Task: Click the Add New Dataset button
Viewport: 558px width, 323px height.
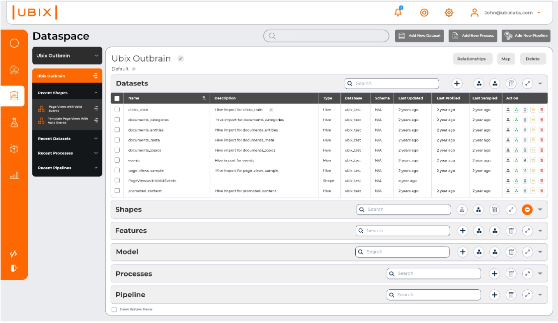Action: pyautogui.click(x=420, y=36)
